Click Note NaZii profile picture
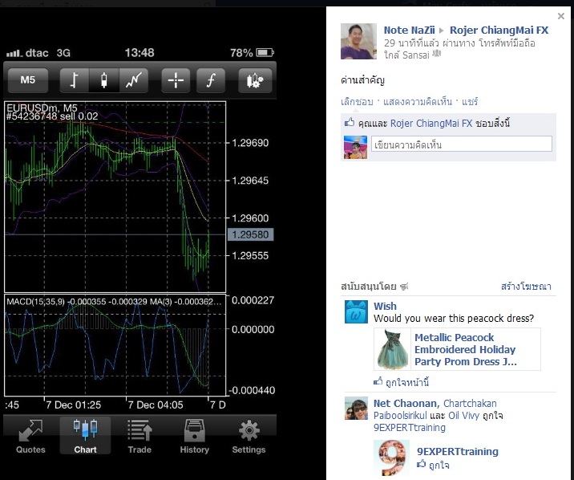 pyautogui.click(x=358, y=42)
